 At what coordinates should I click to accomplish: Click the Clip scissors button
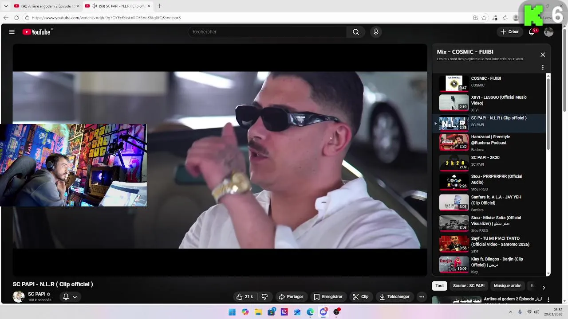tap(360, 297)
